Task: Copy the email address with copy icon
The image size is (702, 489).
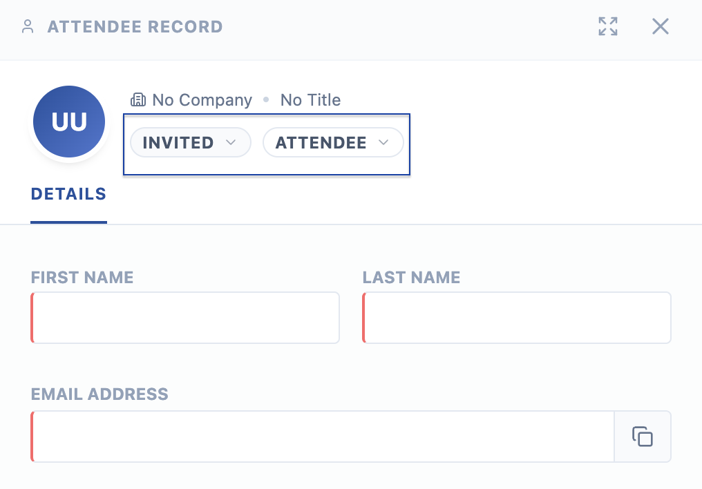Action: [x=643, y=437]
